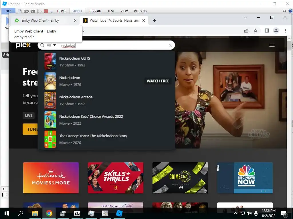Image resolution: width=293 pixels, height=219 pixels.
Task: Select Nickelodeon GUTS search result
Action: (106, 62)
